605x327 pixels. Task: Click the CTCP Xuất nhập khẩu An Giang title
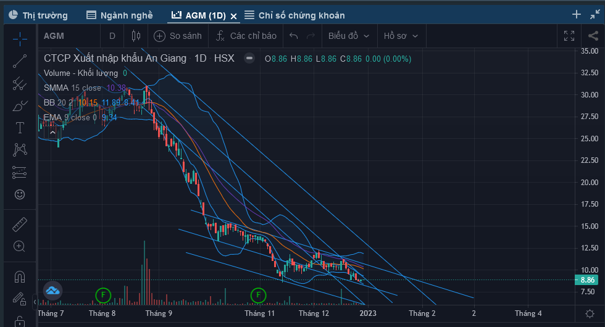pos(115,58)
